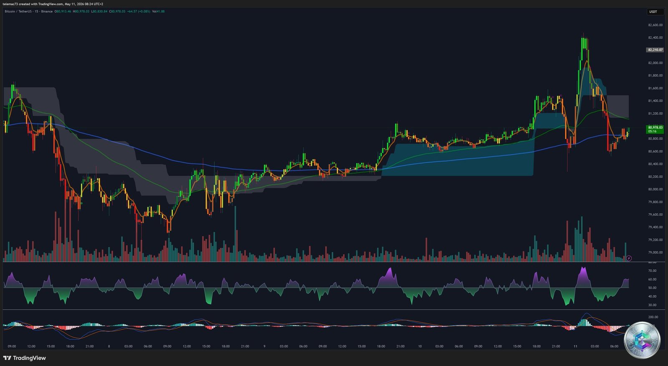668x366 pixels.
Task: Click the 82,400.00 price scale label
Action: tap(655, 38)
